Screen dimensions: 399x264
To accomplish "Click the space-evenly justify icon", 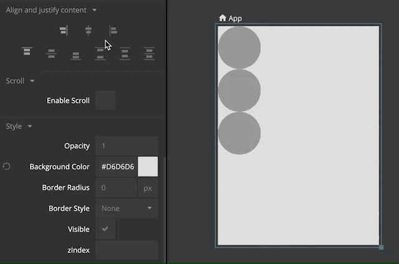I will (149, 54).
